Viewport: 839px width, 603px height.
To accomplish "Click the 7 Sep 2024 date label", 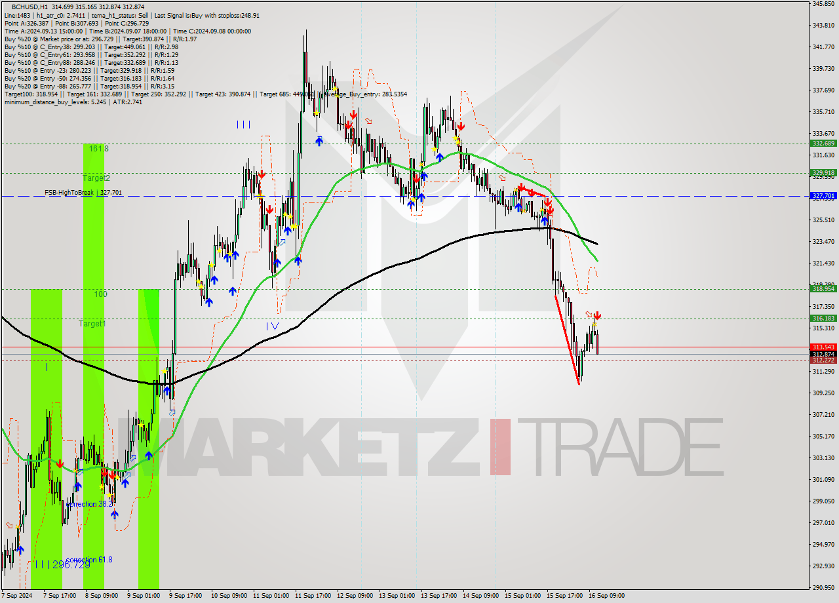I will coord(16,596).
